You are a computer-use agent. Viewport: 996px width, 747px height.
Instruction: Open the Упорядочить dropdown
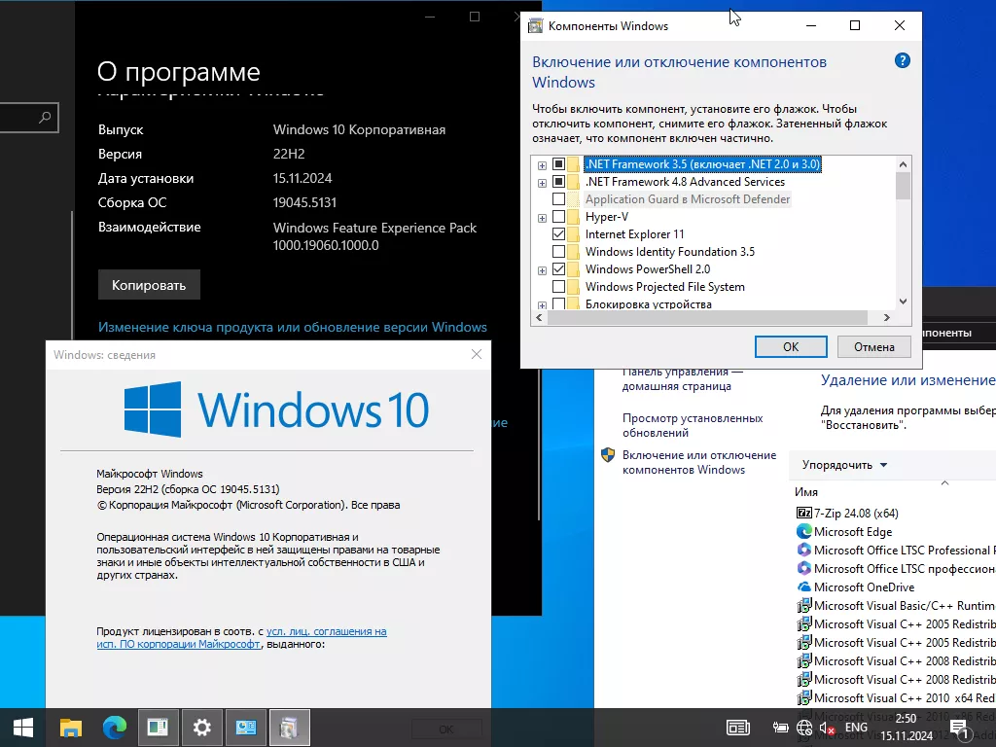click(844, 465)
